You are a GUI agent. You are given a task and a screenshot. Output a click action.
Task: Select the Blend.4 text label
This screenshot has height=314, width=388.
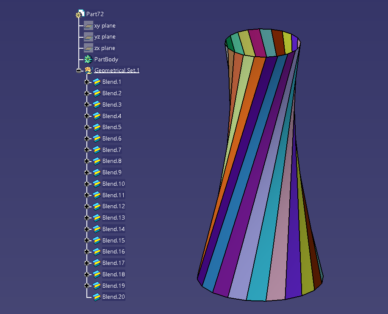point(112,116)
